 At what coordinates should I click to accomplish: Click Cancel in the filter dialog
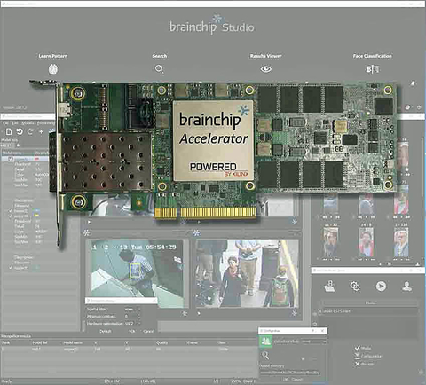click(148, 331)
